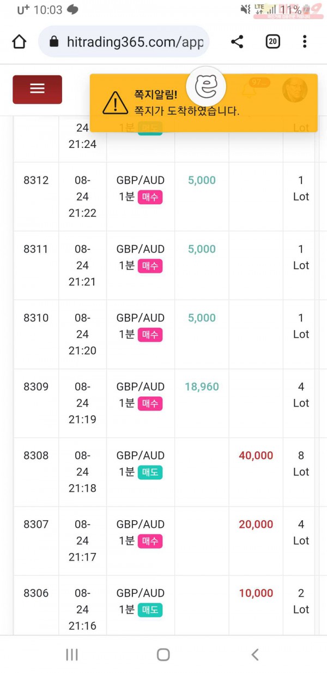Screen dimensions: 327x673
Task: Tap the 매수 tag on order 8307
Action: 150,541
